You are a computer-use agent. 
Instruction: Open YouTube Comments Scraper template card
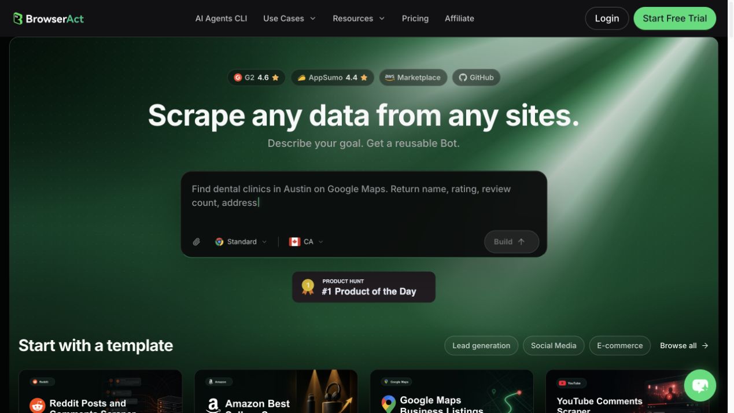coord(627,392)
